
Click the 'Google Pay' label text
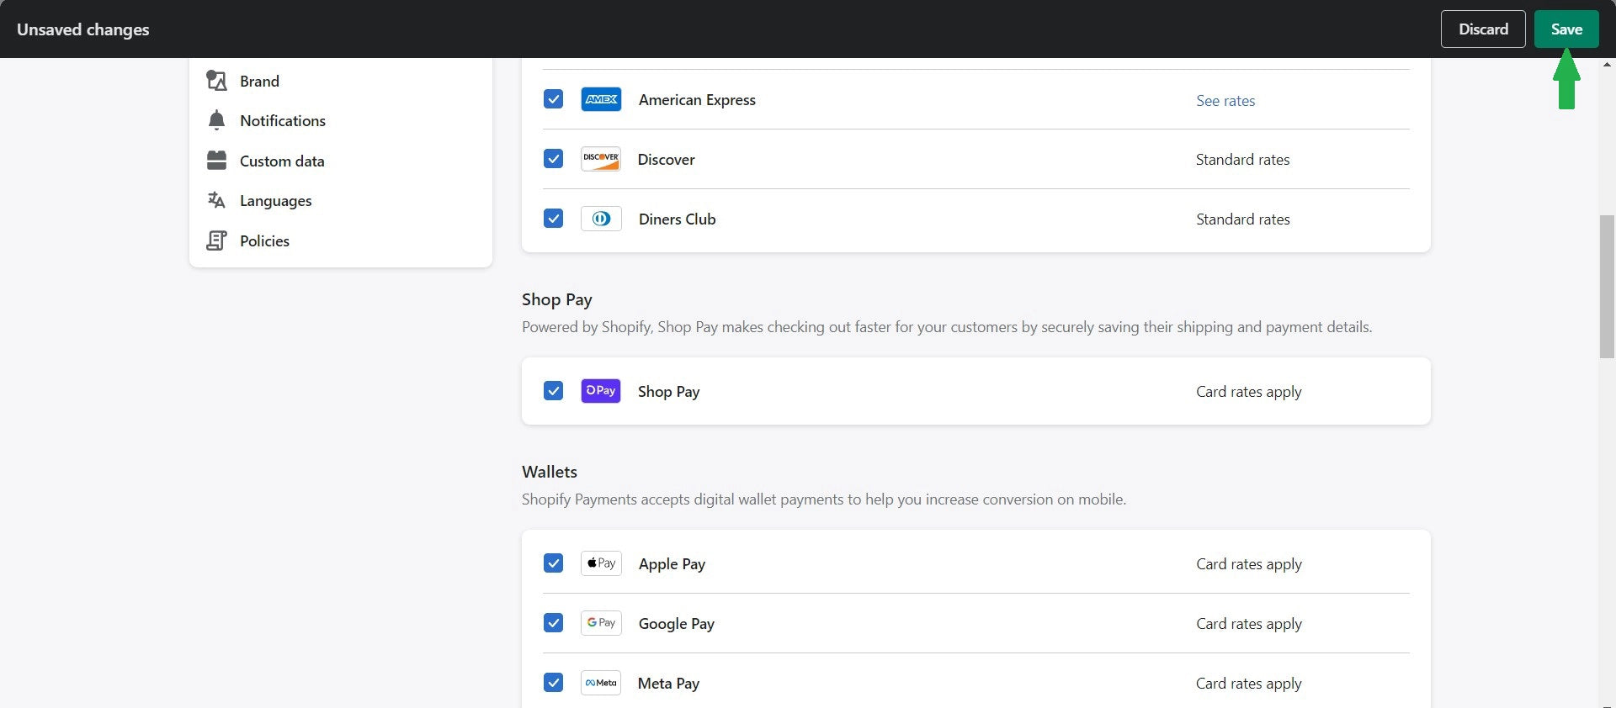point(676,623)
